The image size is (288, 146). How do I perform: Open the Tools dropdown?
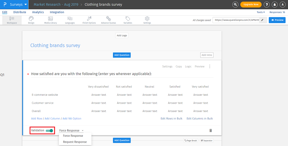260,12
